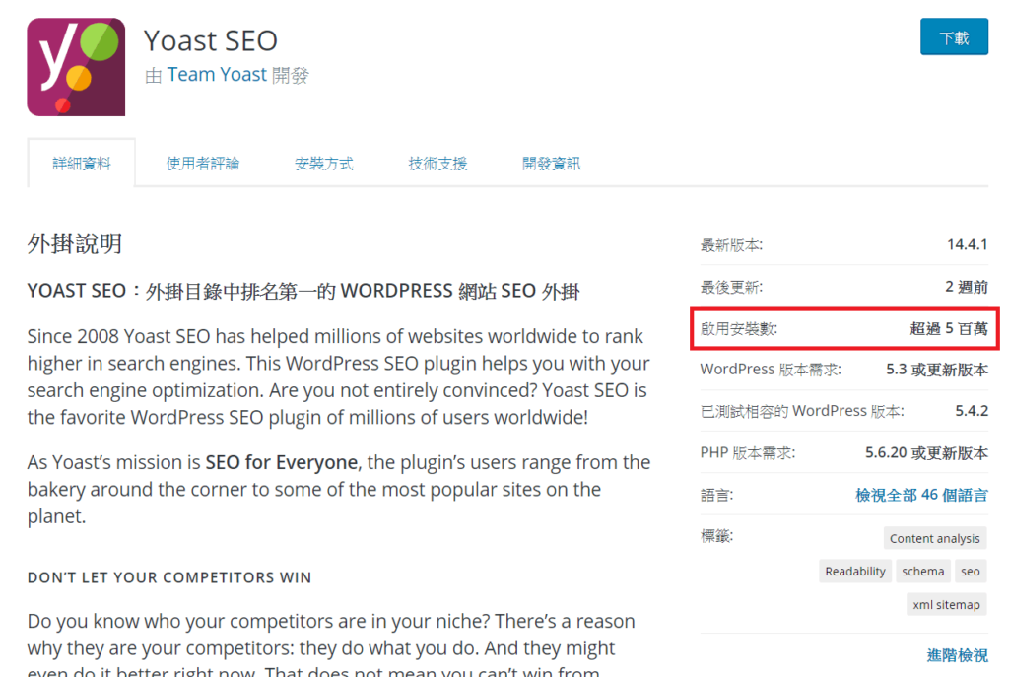Click the WordPress 版本需求 label
1009x677 pixels.
point(771,370)
